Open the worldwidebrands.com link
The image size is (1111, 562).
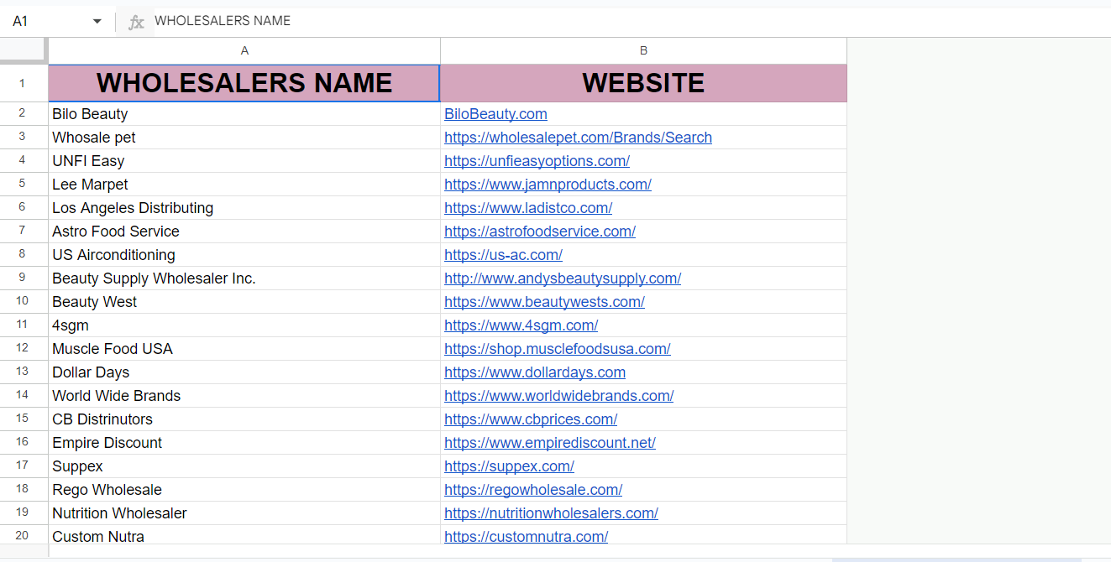pyautogui.click(x=558, y=396)
